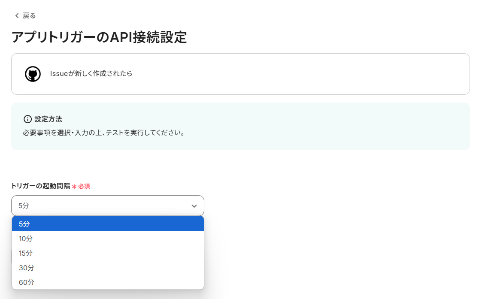The height and width of the screenshot is (299, 482).
Task: Click the red 必須 marker
Action: [x=81, y=186]
